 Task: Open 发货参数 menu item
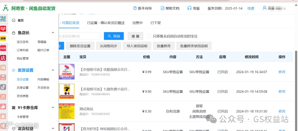pos(23,96)
